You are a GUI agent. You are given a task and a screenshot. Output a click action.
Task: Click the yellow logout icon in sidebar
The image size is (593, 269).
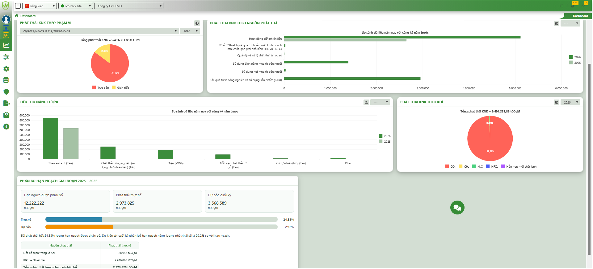click(x=6, y=35)
